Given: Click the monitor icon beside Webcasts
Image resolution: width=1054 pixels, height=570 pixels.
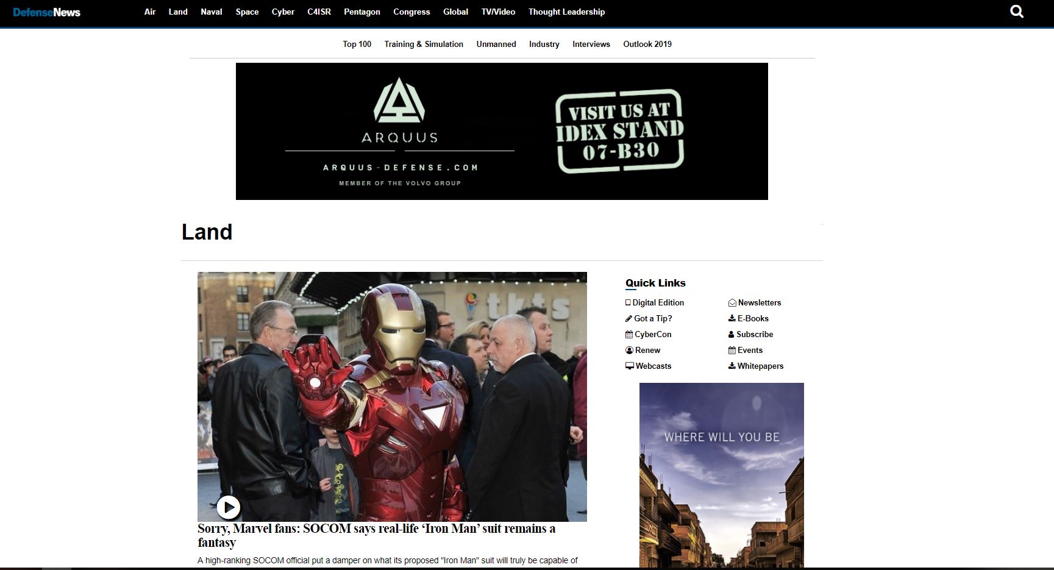Looking at the screenshot, I should (630, 366).
